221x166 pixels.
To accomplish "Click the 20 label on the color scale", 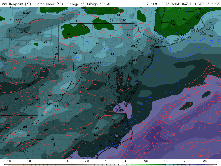I will tap(87, 161).
